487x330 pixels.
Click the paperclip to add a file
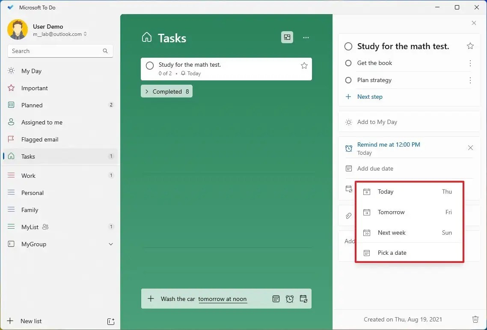[x=347, y=216]
